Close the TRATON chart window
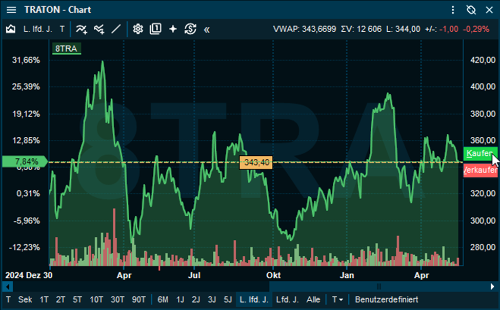This screenshot has width=500, height=310. point(489,10)
